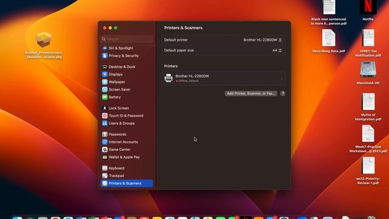
Task: Click Add Printer, Scanner, or Fax button
Action: pyautogui.click(x=251, y=94)
